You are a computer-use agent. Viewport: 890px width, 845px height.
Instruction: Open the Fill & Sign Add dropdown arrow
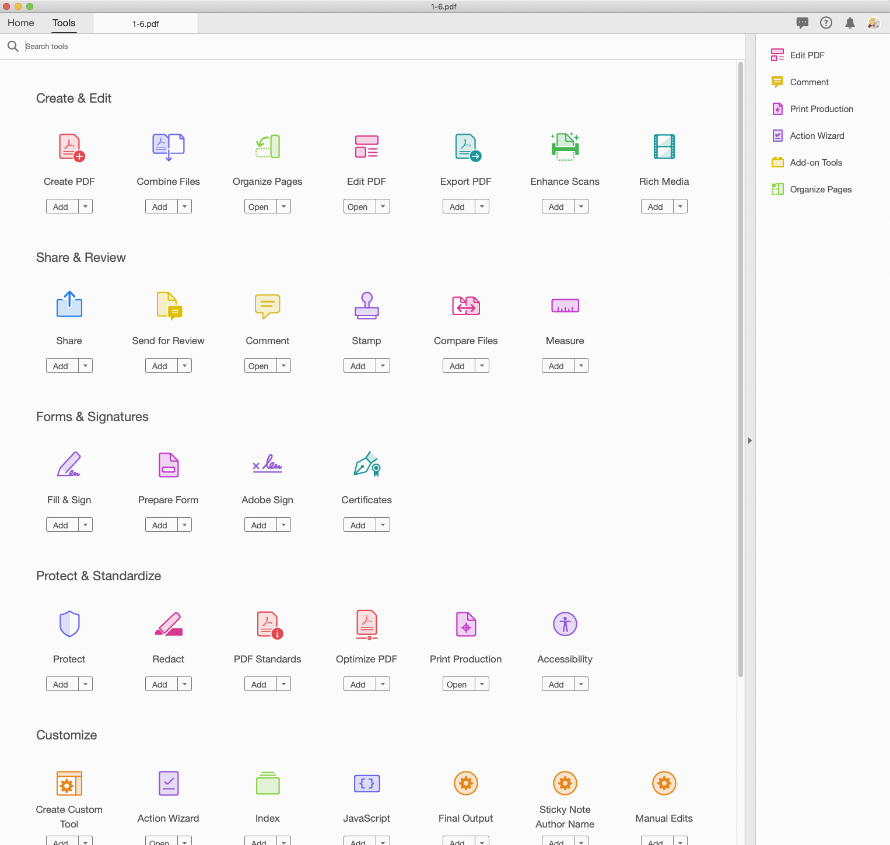tap(85, 525)
